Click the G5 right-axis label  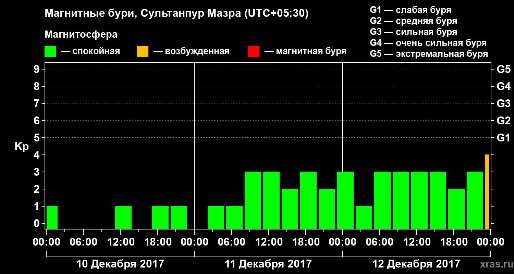point(503,70)
